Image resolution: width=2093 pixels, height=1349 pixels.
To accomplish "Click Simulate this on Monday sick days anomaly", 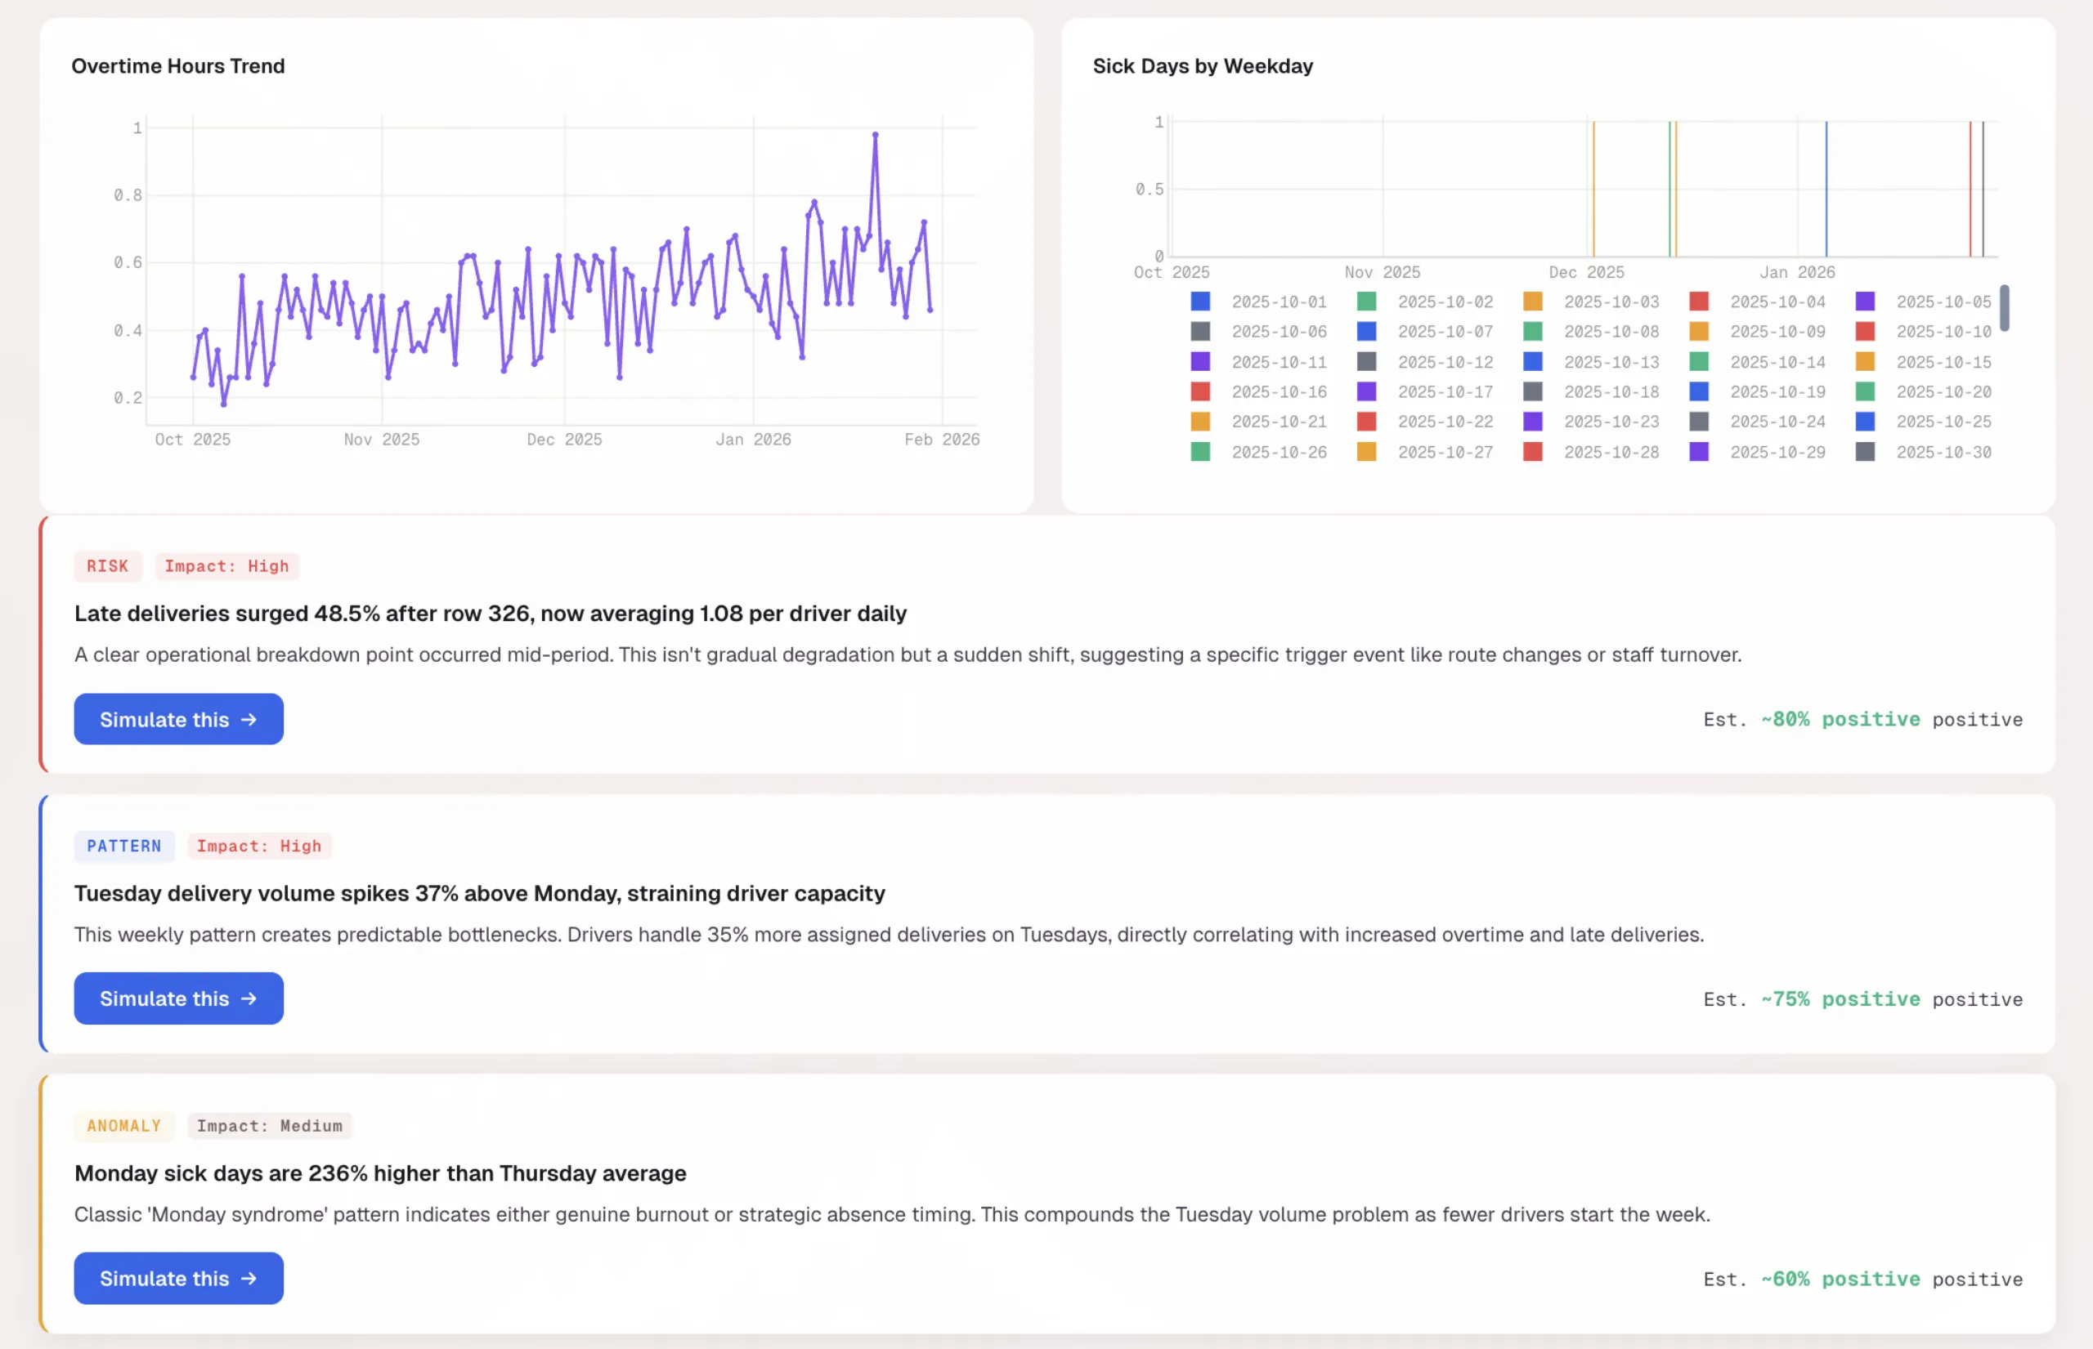I will click(x=178, y=1278).
